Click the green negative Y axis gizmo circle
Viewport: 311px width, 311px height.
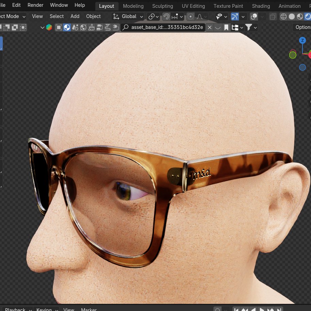pyautogui.click(x=293, y=55)
